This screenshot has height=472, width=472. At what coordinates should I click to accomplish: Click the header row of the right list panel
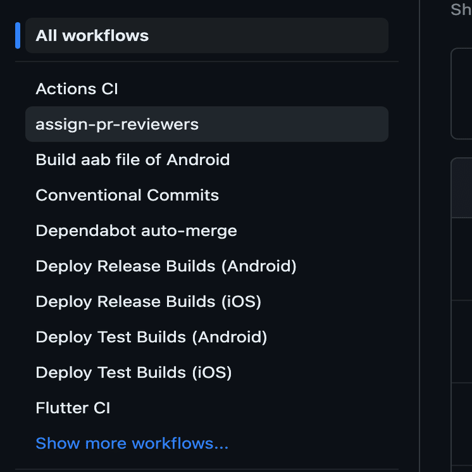click(x=462, y=187)
